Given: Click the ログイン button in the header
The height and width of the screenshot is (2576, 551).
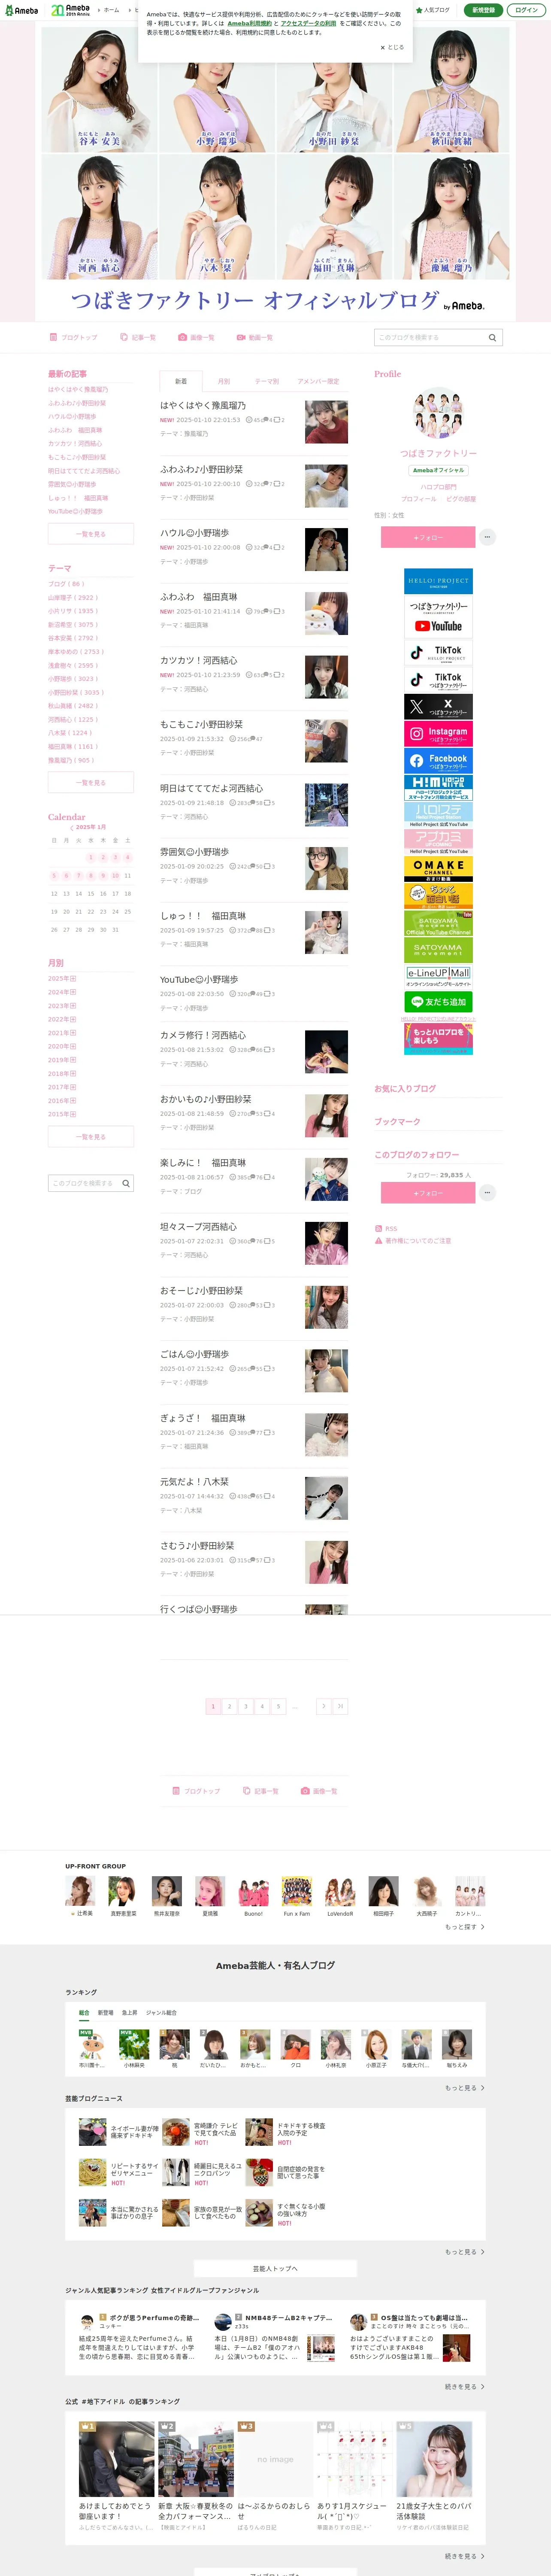Looking at the screenshot, I should [526, 10].
